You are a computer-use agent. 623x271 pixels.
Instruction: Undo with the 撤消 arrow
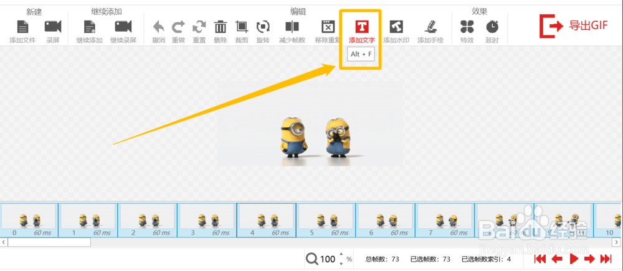point(159,27)
